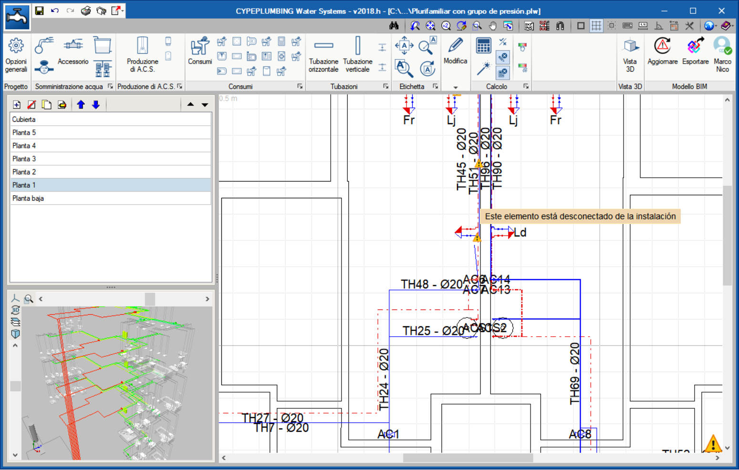Toggle 3D rotation mode in preview panel
This screenshot has height=470, width=739.
[15, 310]
